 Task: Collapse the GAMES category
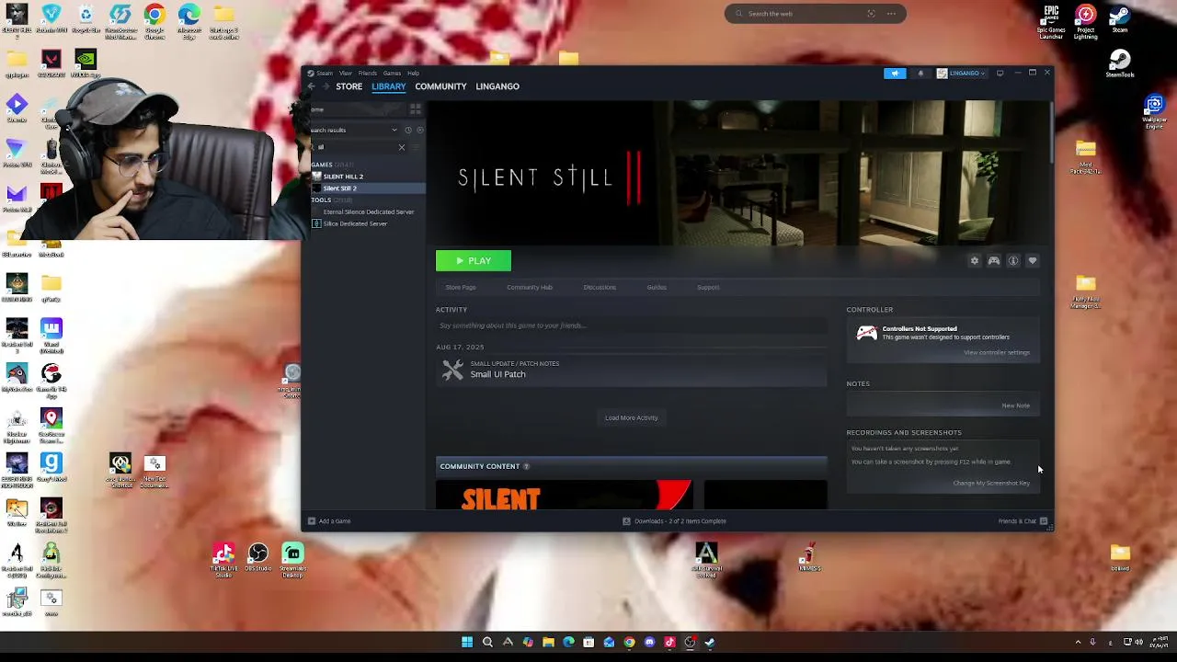322,165
